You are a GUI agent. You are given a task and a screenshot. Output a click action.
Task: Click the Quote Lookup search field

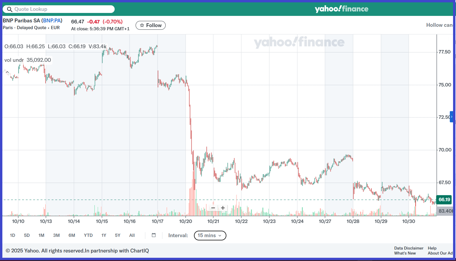[x=62, y=9]
